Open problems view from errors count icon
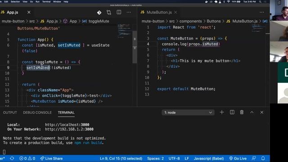This screenshot has height=162, width=288. point(23,158)
